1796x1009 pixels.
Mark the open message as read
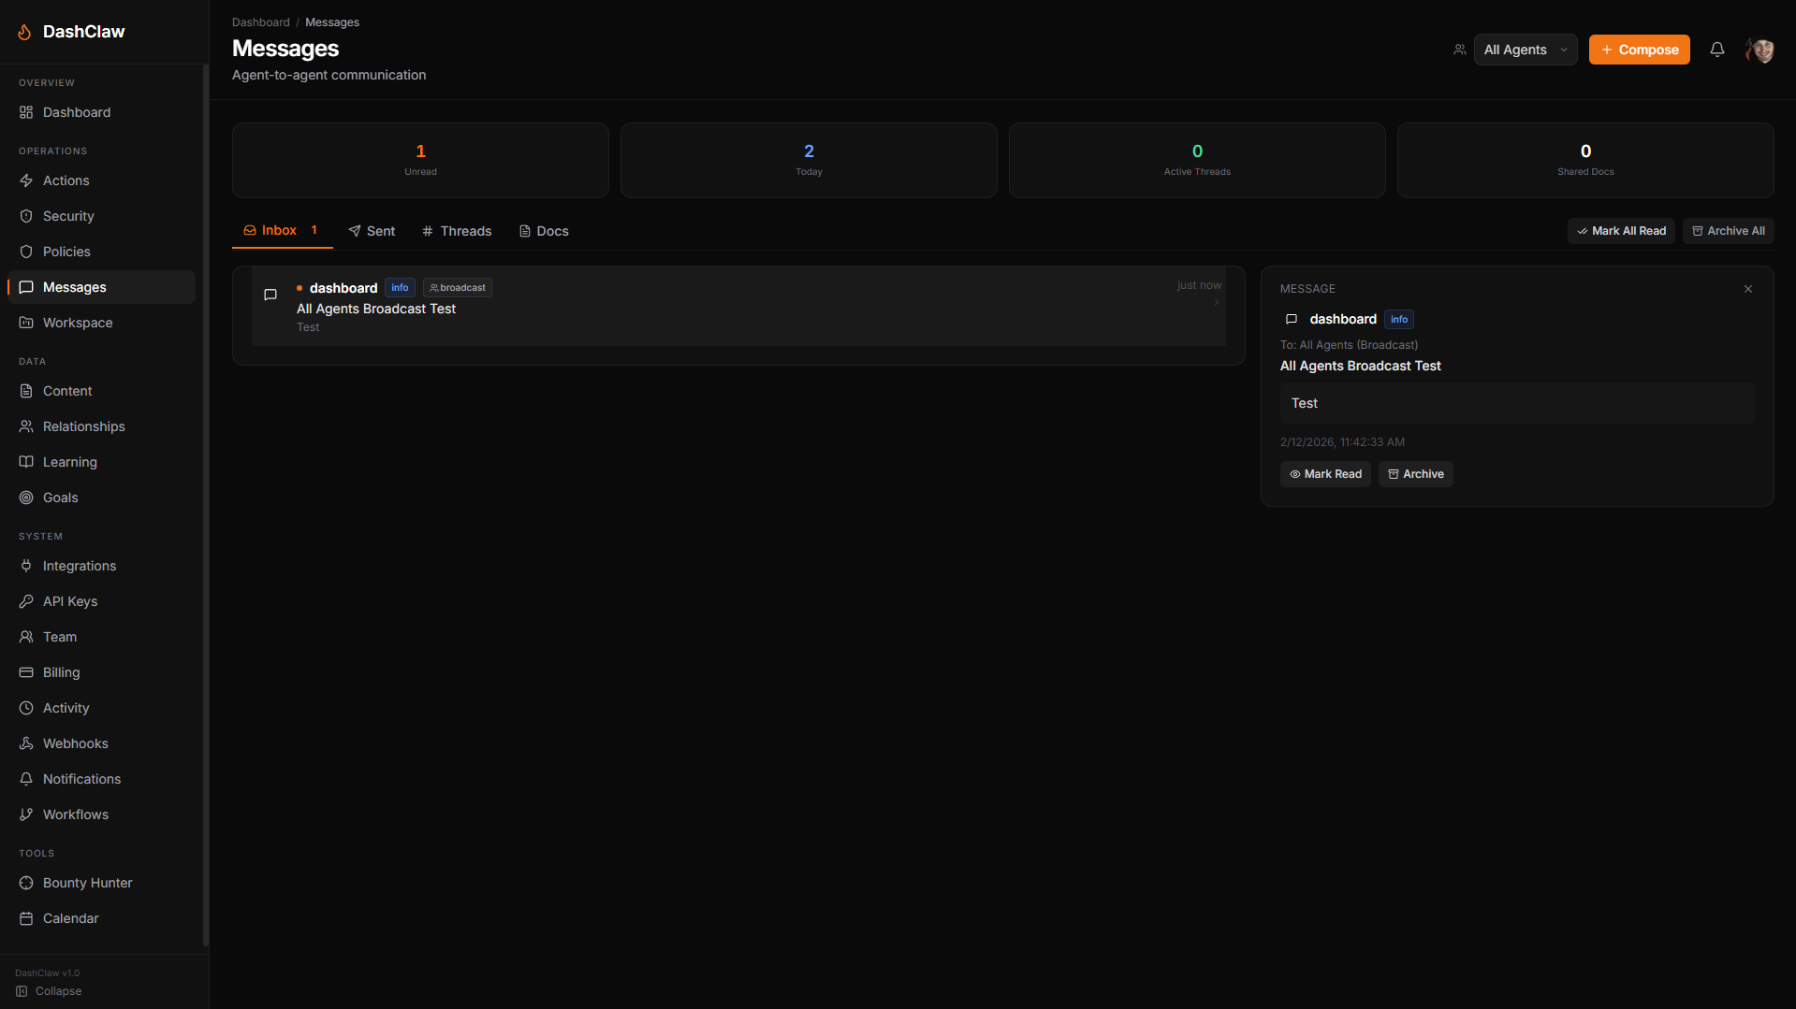[1325, 474]
